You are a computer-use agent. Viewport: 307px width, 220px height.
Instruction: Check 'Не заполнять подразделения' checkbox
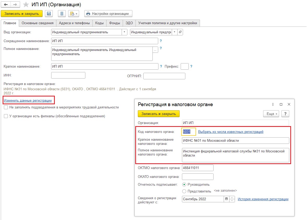(x=6, y=107)
